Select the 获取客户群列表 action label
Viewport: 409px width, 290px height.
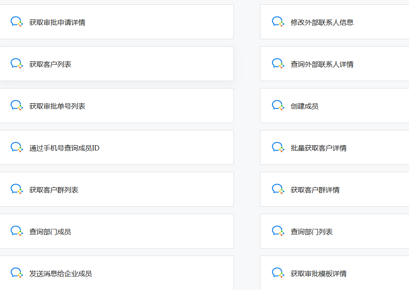click(54, 190)
